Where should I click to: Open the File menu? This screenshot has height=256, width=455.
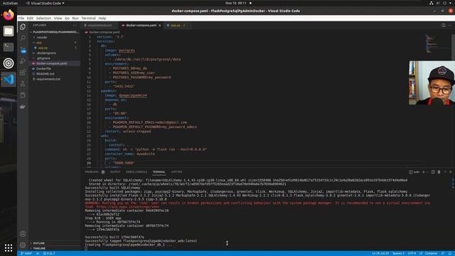coord(21,18)
